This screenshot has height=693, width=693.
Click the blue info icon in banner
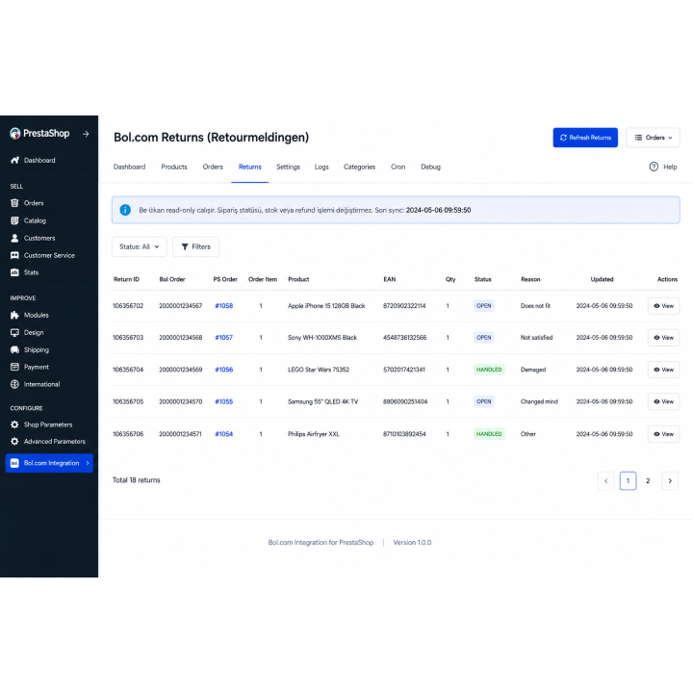(x=125, y=210)
